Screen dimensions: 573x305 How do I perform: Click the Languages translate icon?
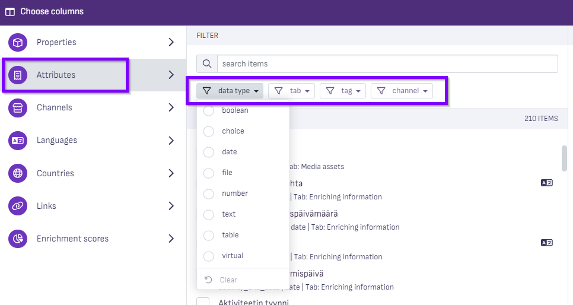(18, 141)
